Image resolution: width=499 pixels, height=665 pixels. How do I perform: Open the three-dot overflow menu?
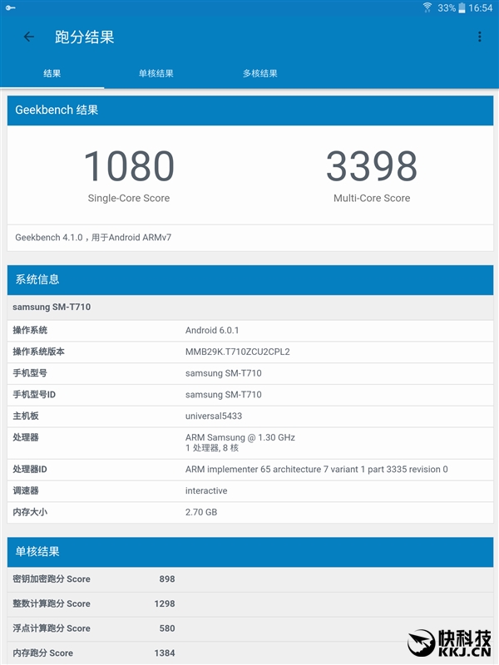tap(480, 37)
